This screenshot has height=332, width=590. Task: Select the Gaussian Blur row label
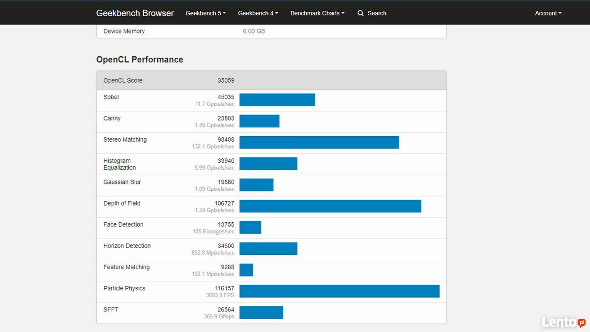pos(122,182)
